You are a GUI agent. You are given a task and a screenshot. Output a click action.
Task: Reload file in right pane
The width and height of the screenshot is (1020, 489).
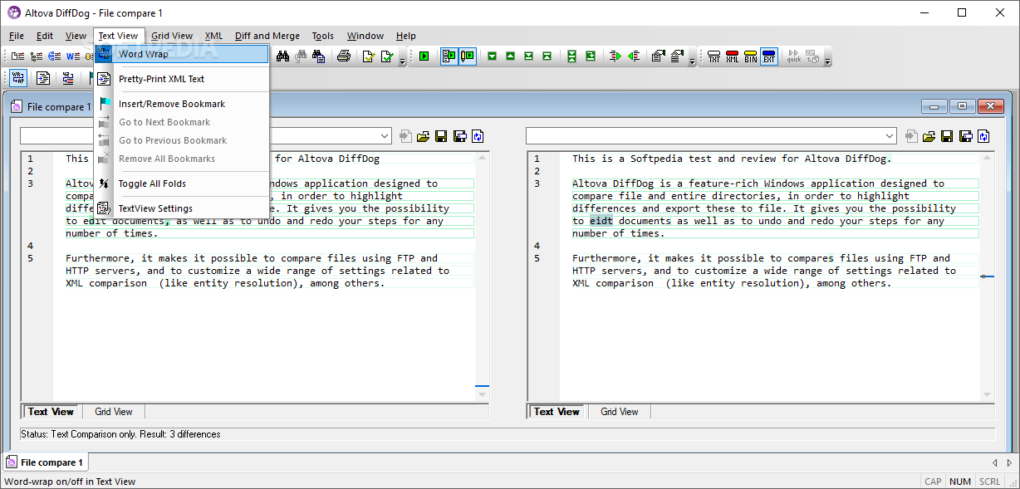(984, 136)
